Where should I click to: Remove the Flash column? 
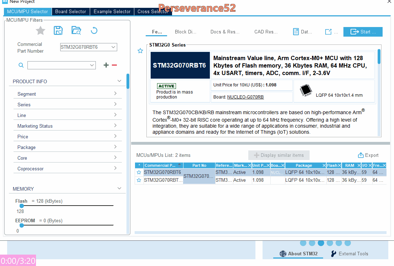(339, 165)
